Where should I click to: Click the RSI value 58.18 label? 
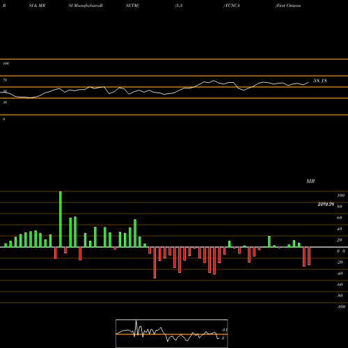[x=320, y=81]
